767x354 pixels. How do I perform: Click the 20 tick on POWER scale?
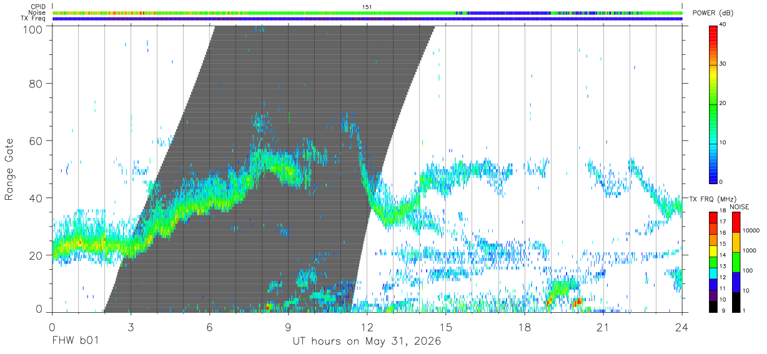click(723, 104)
